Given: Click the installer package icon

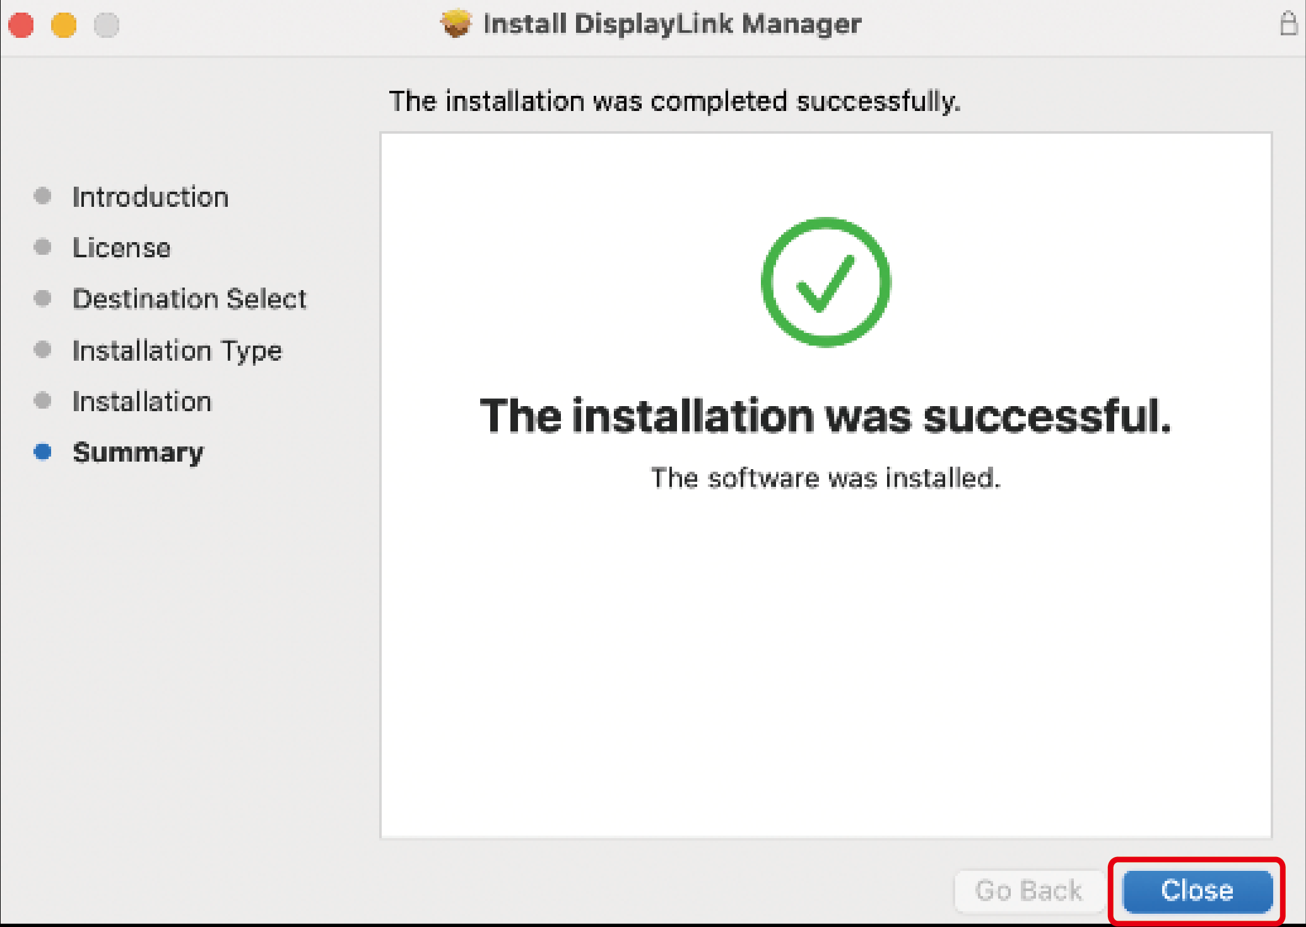Looking at the screenshot, I should [456, 24].
